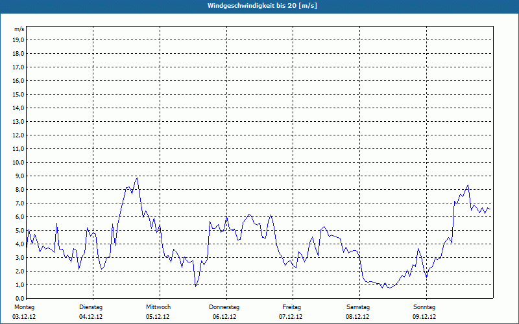519x324 pixels.
Task: Click the date label 04.12.12
Action: coord(91,317)
